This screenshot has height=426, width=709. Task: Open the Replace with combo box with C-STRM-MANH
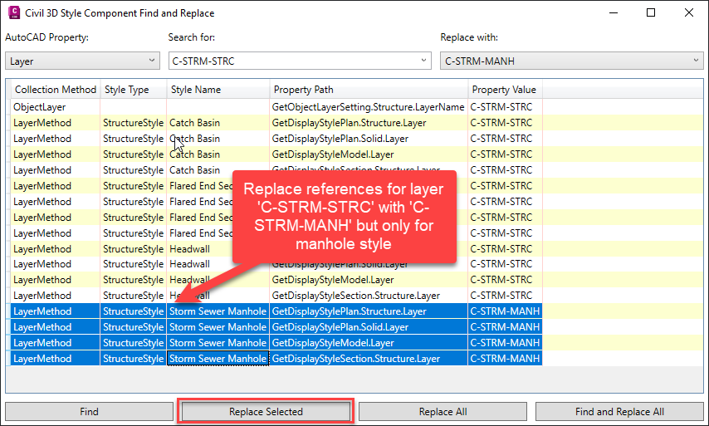pyautogui.click(x=572, y=61)
